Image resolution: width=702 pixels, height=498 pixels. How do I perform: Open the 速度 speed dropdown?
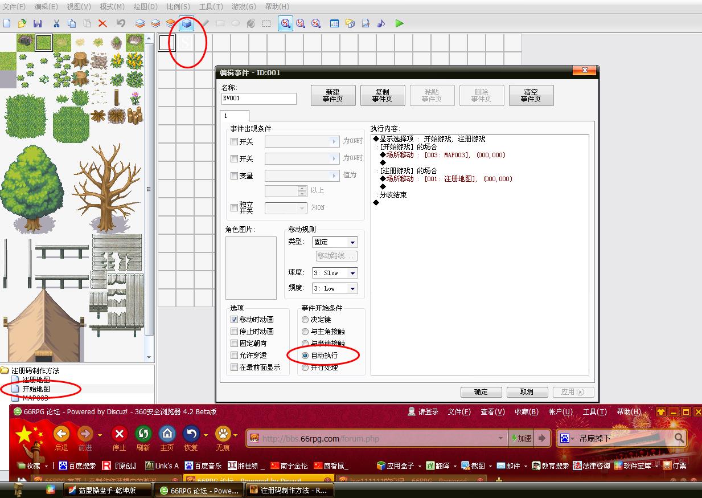[352, 273]
